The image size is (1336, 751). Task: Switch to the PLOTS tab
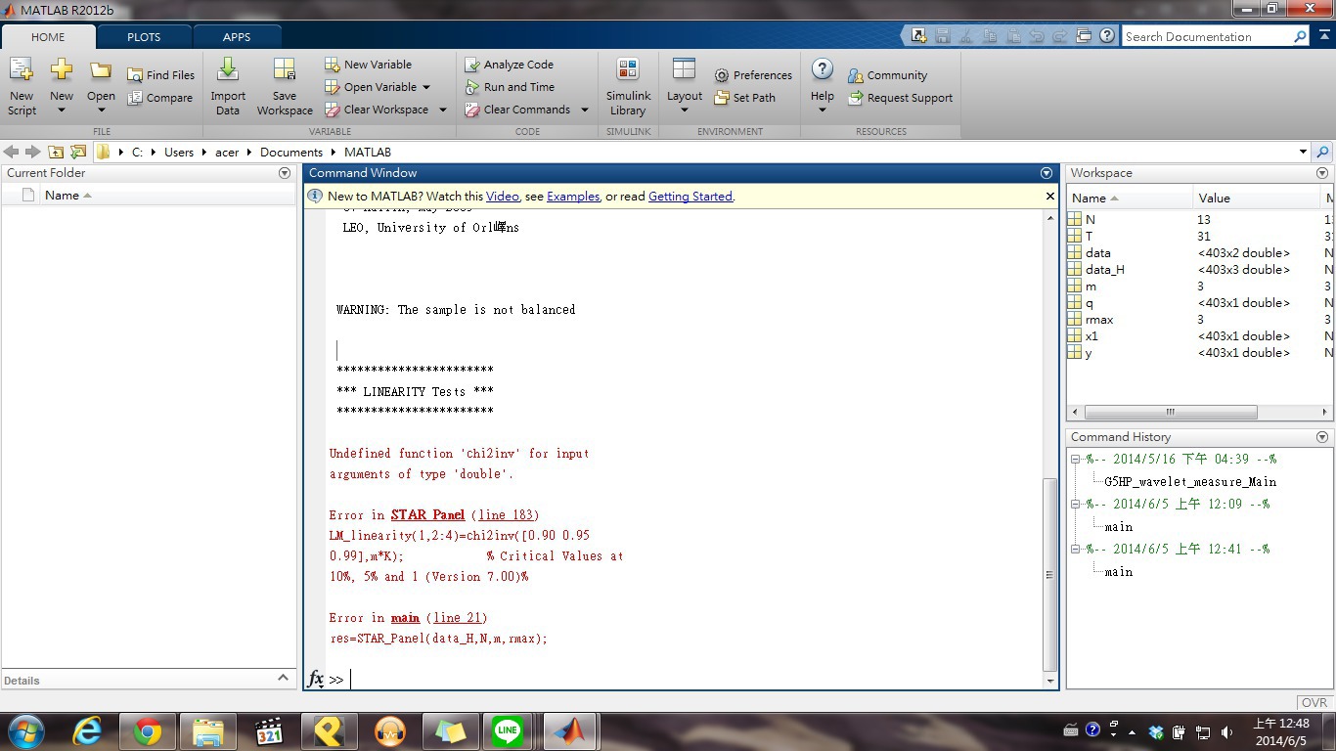click(144, 37)
